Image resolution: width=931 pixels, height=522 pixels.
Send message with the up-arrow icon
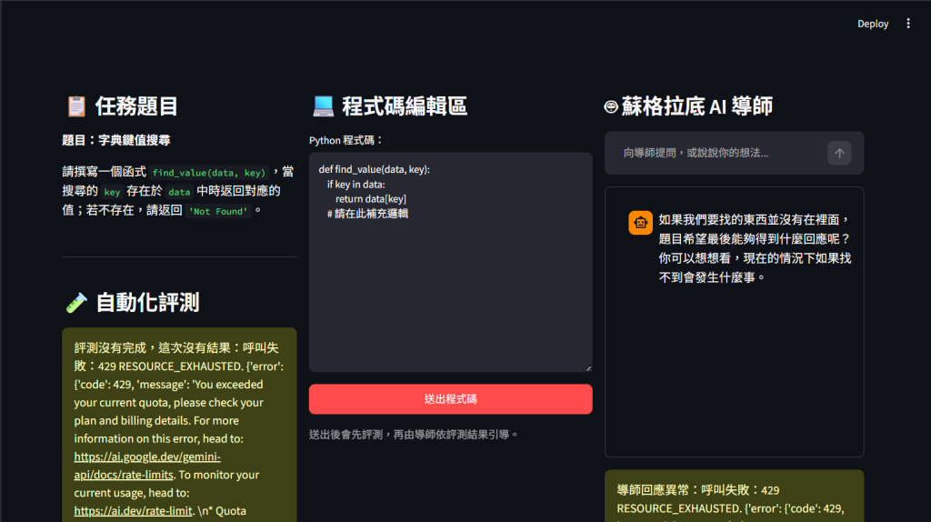(x=839, y=153)
